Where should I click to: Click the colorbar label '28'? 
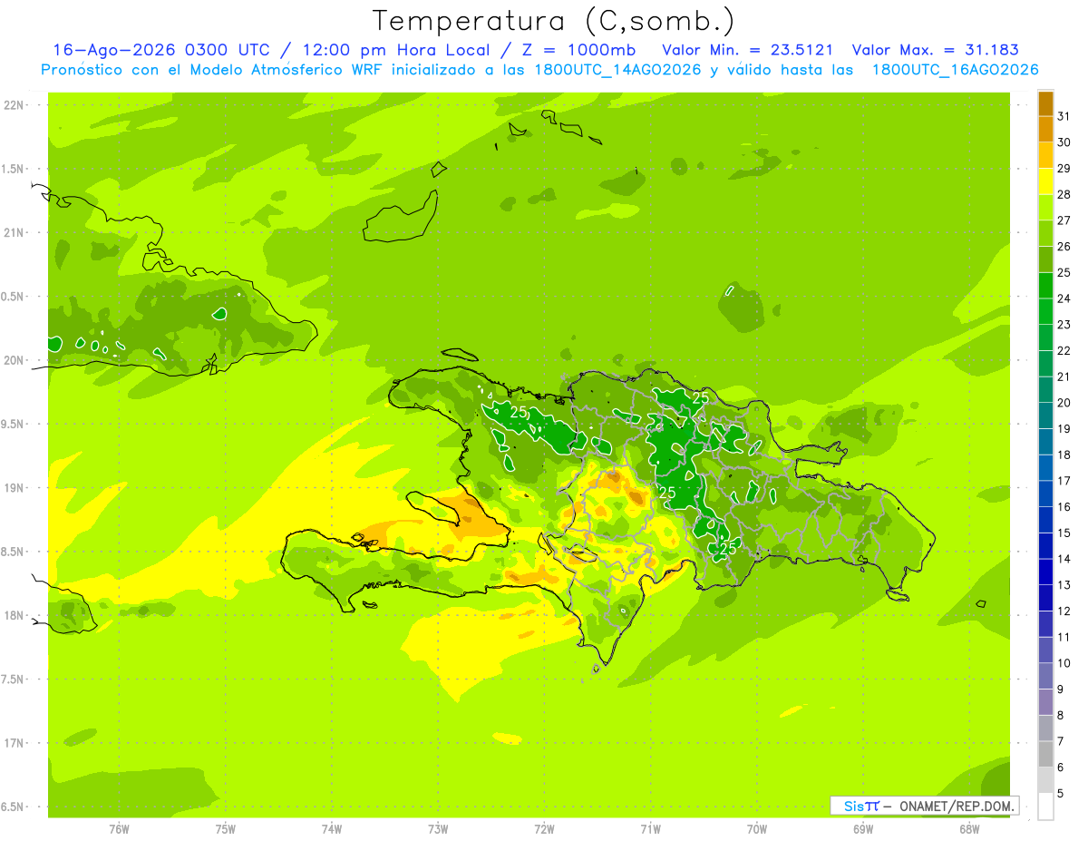point(1064,194)
